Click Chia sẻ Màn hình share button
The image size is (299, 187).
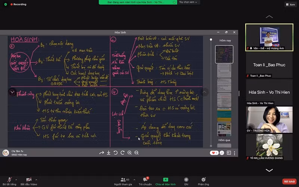coord(166,181)
